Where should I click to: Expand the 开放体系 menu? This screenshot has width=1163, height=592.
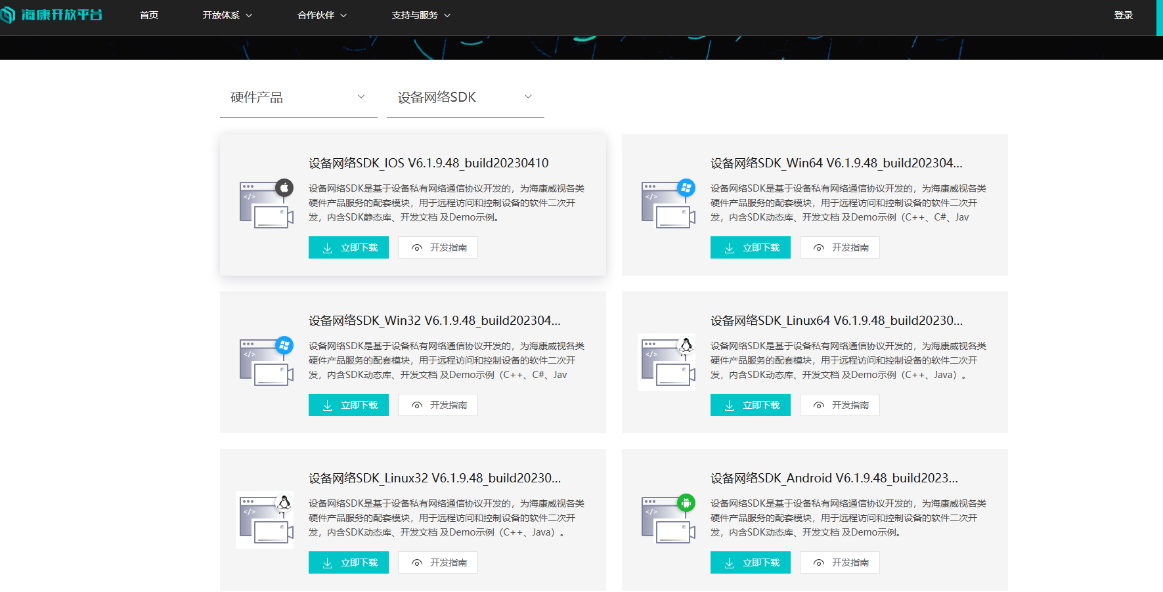tap(227, 15)
